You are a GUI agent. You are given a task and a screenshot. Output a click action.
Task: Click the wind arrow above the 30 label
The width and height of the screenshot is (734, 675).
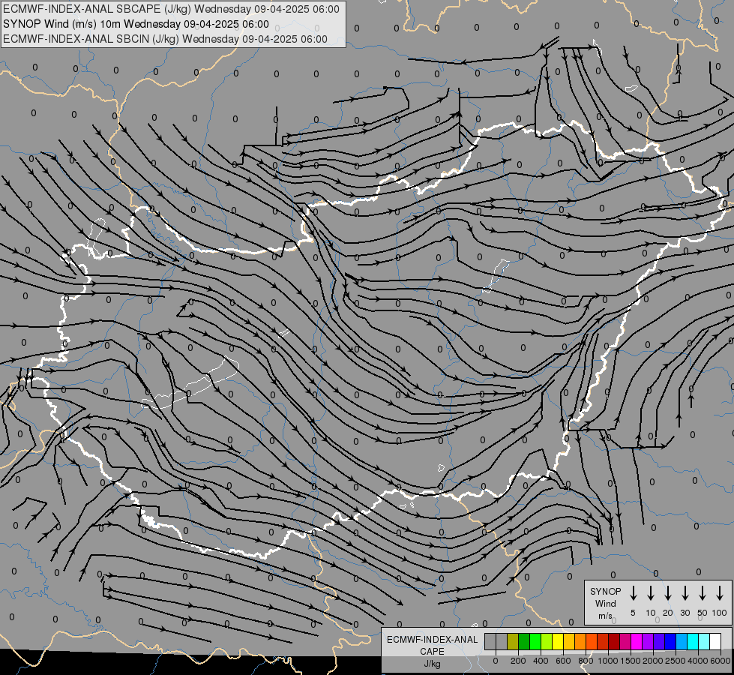(685, 593)
